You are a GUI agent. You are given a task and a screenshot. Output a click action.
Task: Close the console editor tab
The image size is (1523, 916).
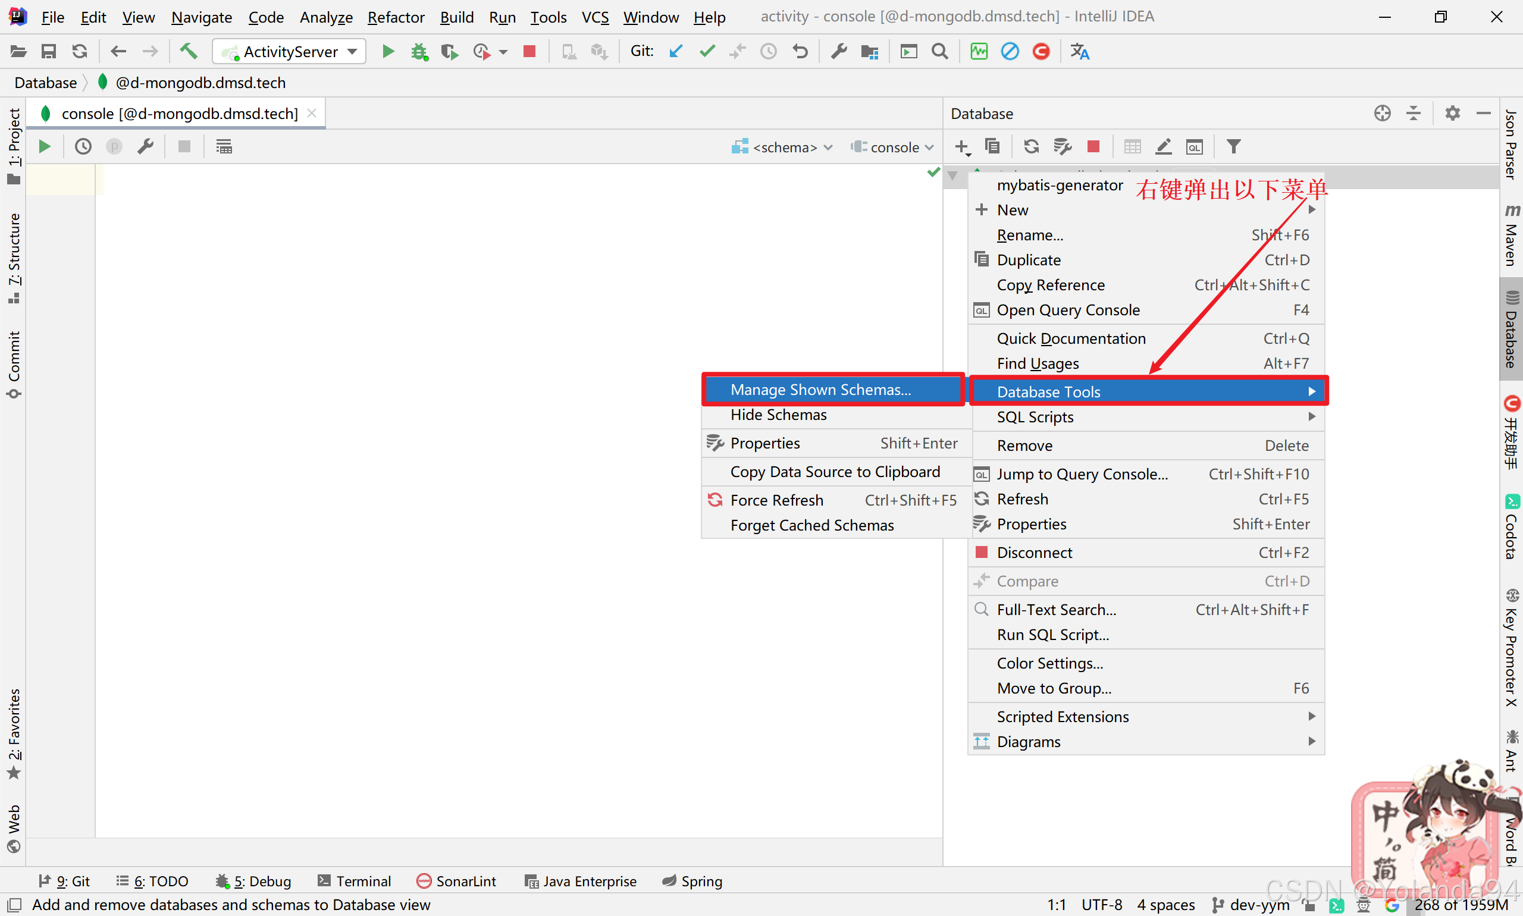point(312,114)
